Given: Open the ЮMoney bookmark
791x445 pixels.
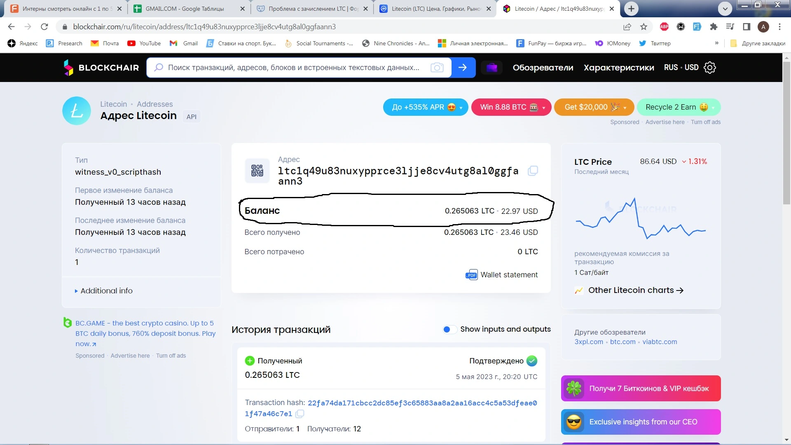Looking at the screenshot, I should pos(613,43).
